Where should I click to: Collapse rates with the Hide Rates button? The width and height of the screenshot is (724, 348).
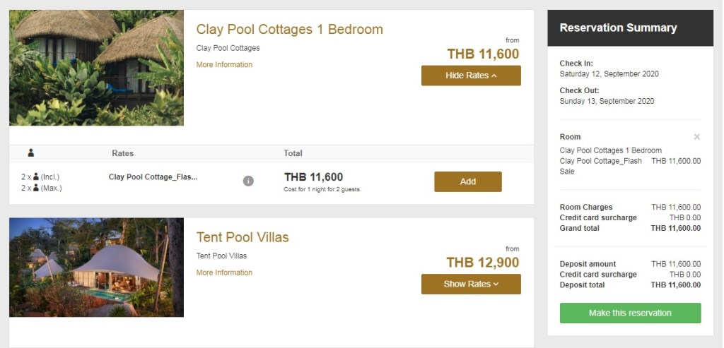tap(471, 76)
